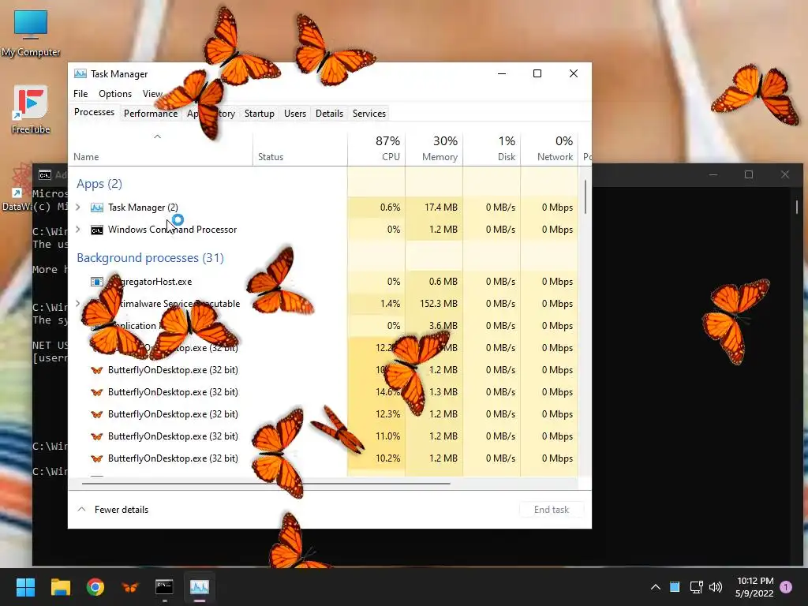The image size is (808, 606).
Task: Open the network tray icon
Action: pos(696,587)
